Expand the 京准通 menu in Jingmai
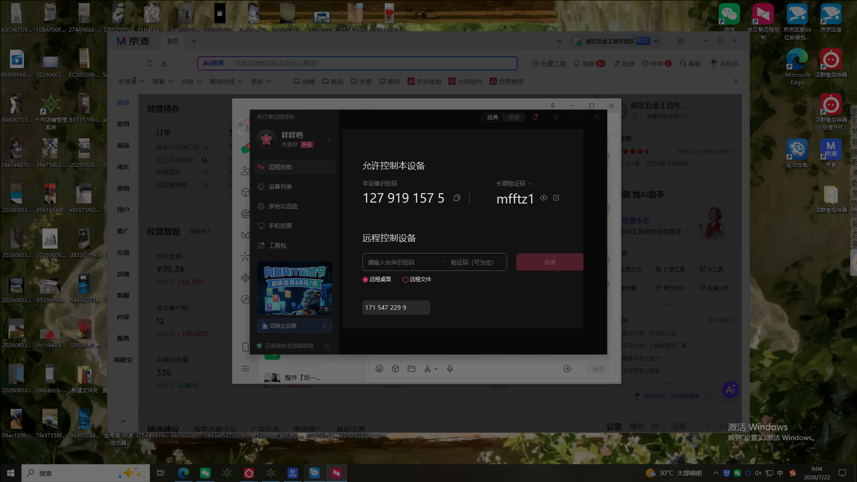The height and width of the screenshot is (482, 857). click(131, 82)
